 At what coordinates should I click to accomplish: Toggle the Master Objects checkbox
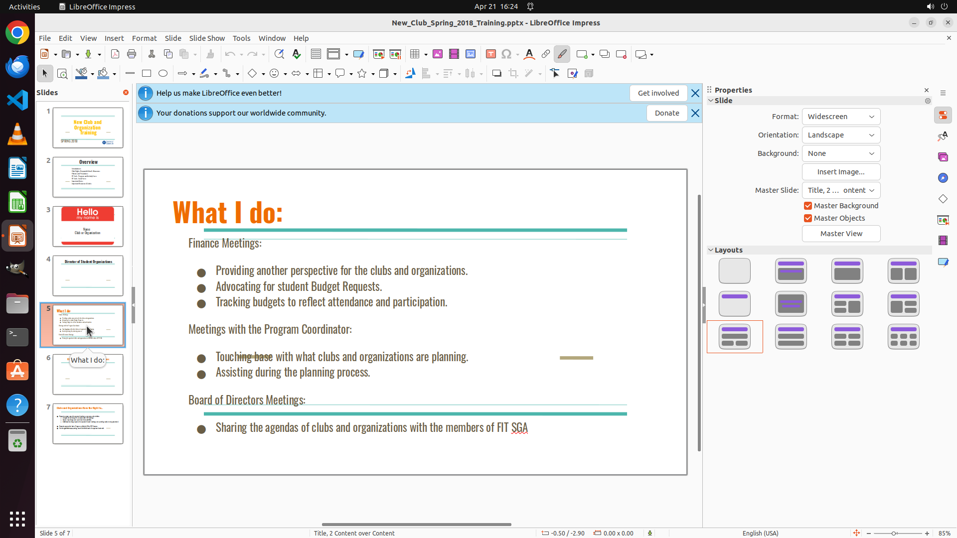(808, 218)
